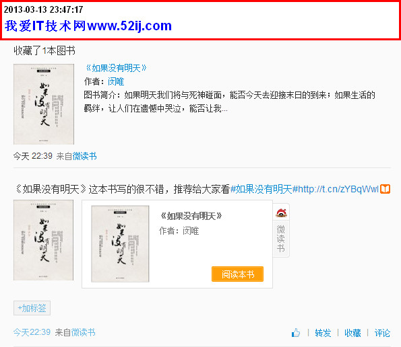This screenshot has height=347, width=401.
Task: Click the 今天22:39 timestamp link at the bottom
Action: point(32,332)
